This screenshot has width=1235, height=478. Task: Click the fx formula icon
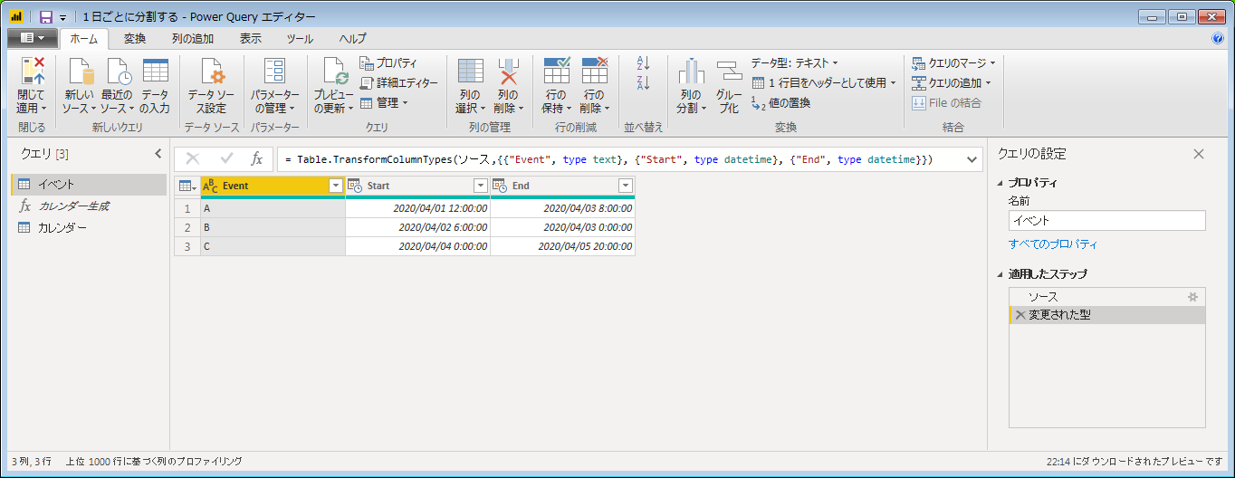(256, 158)
